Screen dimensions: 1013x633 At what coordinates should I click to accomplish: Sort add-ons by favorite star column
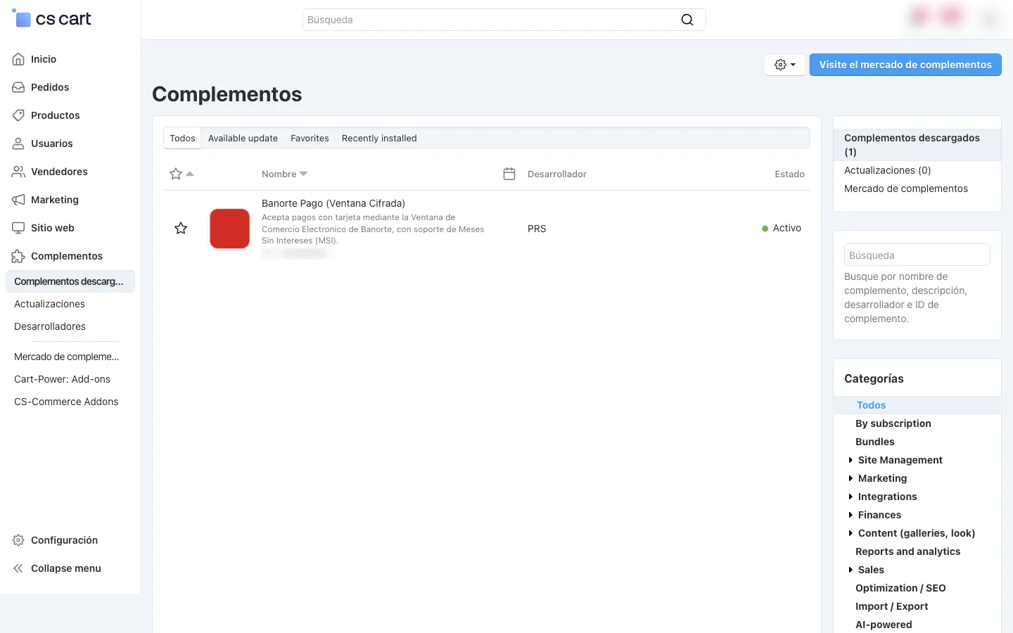click(181, 174)
